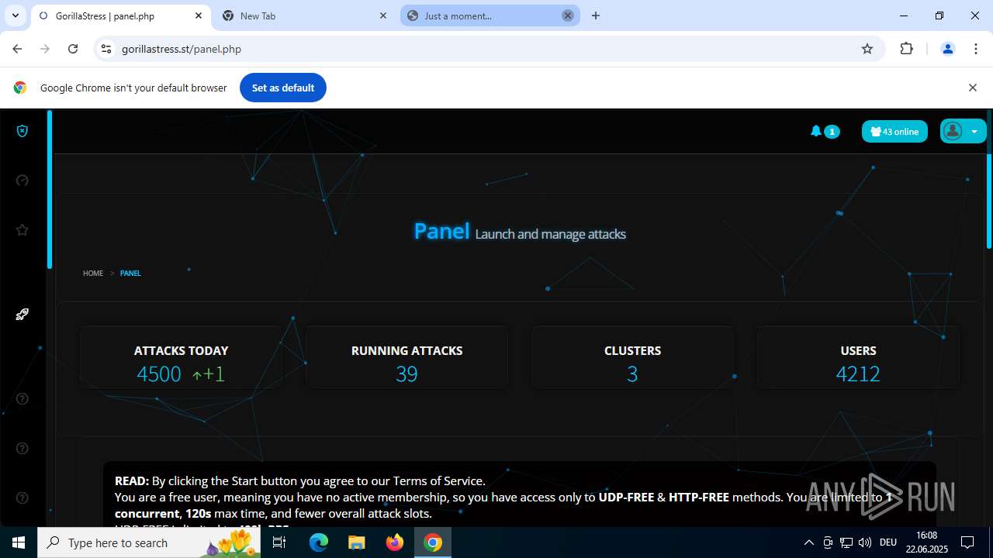
Task: Click the USERS value 4212
Action: (x=858, y=374)
